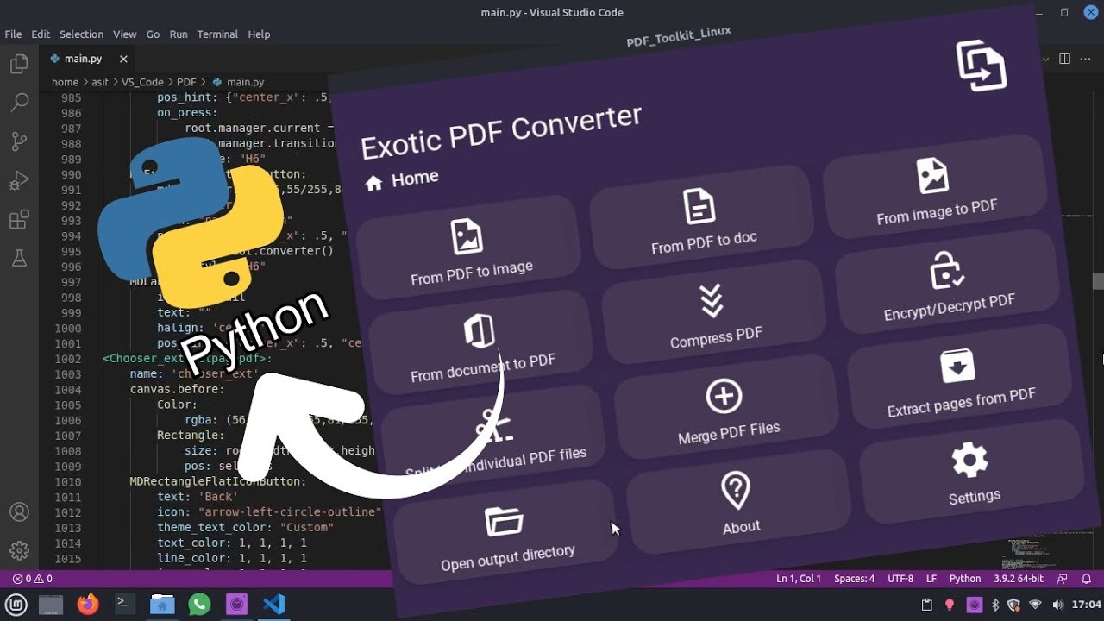Change the UTF-8 encoding selector
The height and width of the screenshot is (621, 1104).
pos(900,579)
